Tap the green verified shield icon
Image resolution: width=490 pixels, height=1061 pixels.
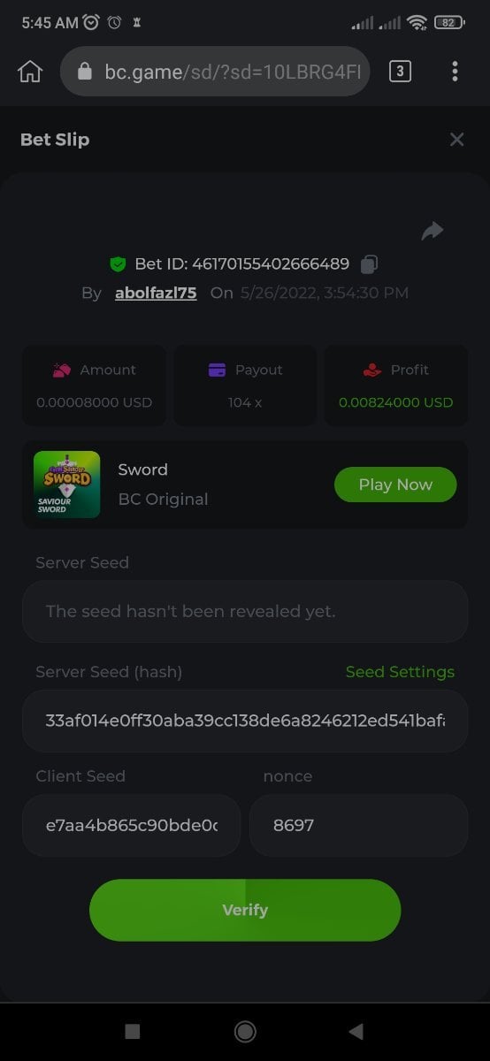pos(118,263)
